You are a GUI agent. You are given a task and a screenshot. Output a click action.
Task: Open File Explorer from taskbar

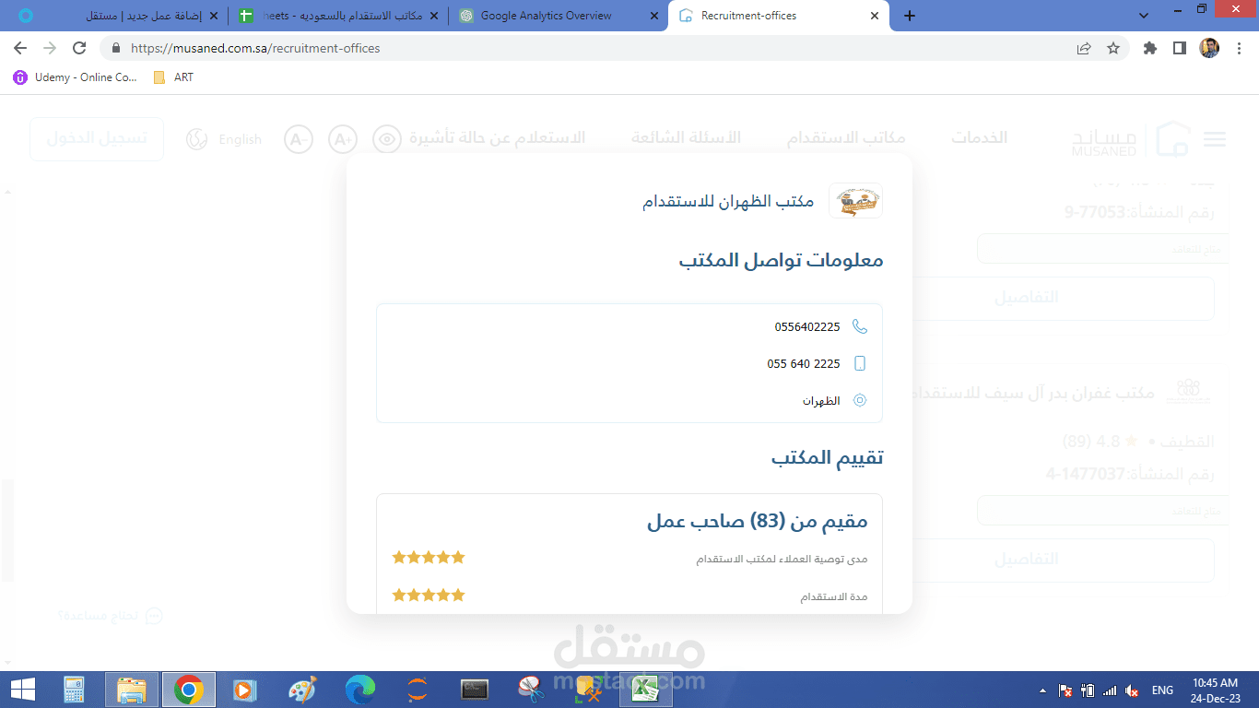point(132,690)
